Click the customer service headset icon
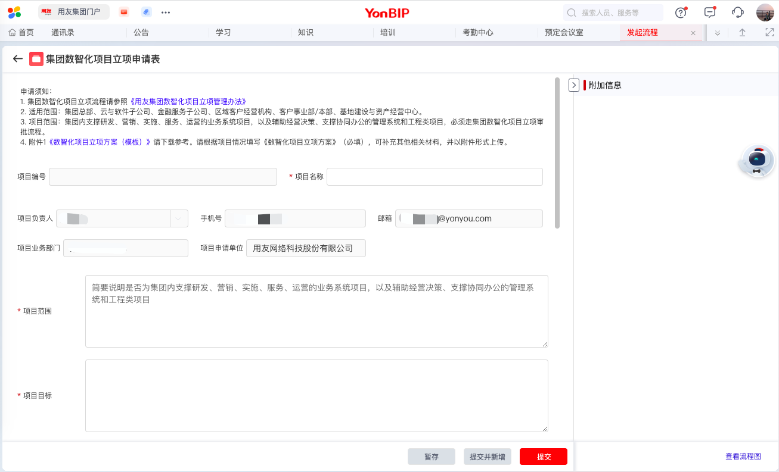This screenshot has height=472, width=779. point(738,12)
